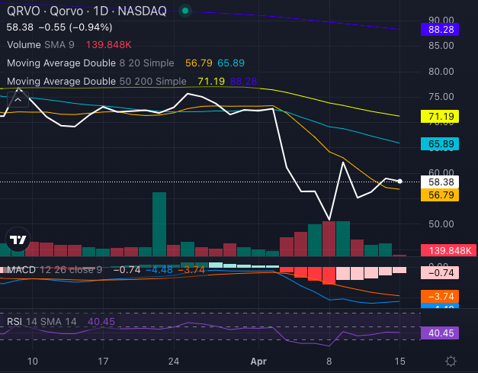The width and height of the screenshot is (478, 373).
Task: Click the purple 40.45 RSI value label
Action: (439, 333)
